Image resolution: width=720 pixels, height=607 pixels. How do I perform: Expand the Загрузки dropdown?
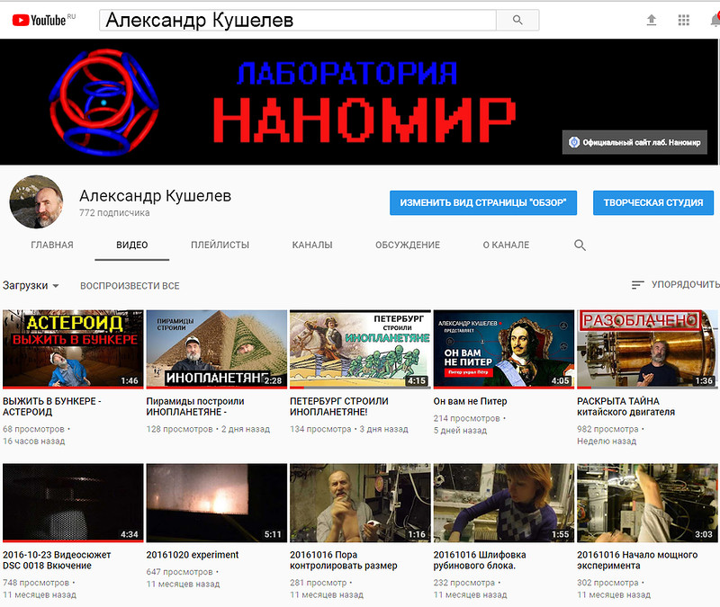pyautogui.click(x=31, y=286)
